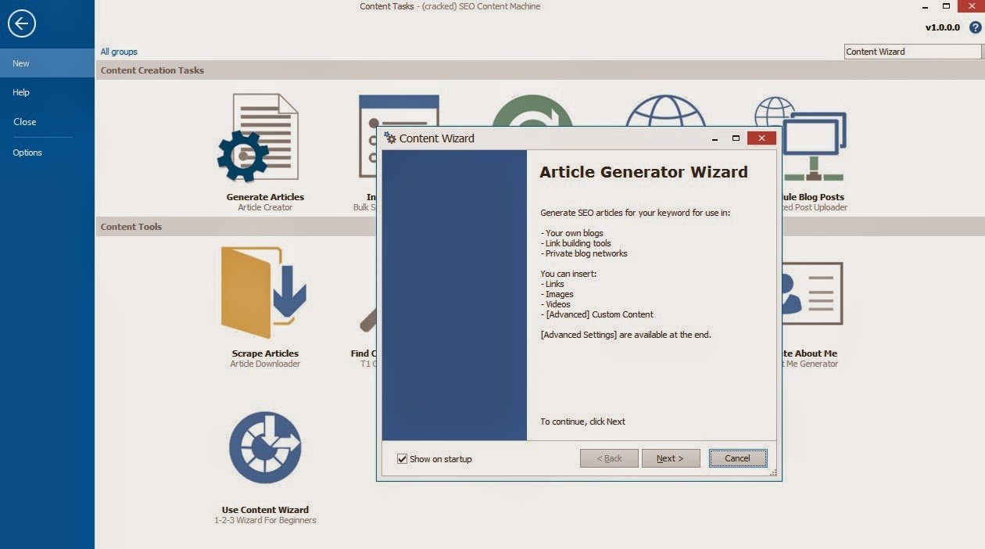This screenshot has height=549, width=985.
Task: Select New in the left sidebar
Action: (47, 63)
